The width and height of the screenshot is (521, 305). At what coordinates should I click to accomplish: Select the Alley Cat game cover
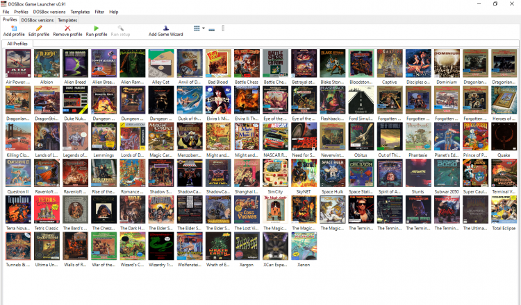click(161, 63)
